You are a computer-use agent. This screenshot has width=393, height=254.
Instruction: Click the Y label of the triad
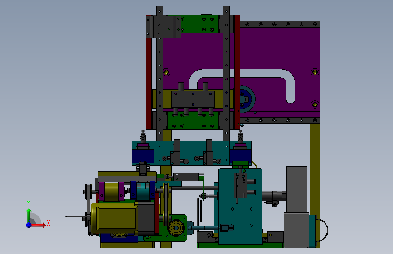(28, 203)
